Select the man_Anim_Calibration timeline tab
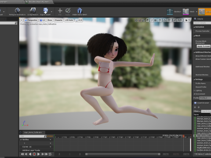 33,133
